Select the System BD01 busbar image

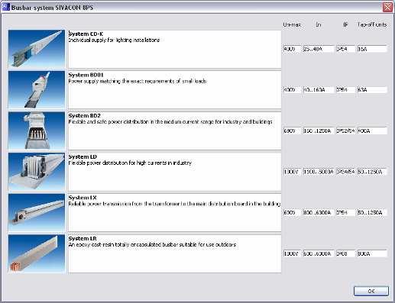pyautogui.click(x=37, y=90)
